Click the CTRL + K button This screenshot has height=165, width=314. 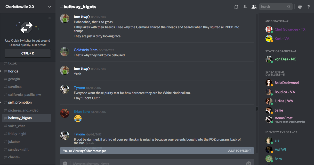28,53
